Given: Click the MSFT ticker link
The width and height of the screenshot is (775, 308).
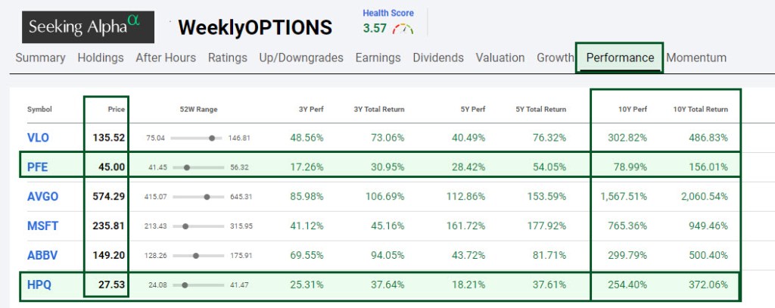Looking at the screenshot, I should [x=42, y=225].
